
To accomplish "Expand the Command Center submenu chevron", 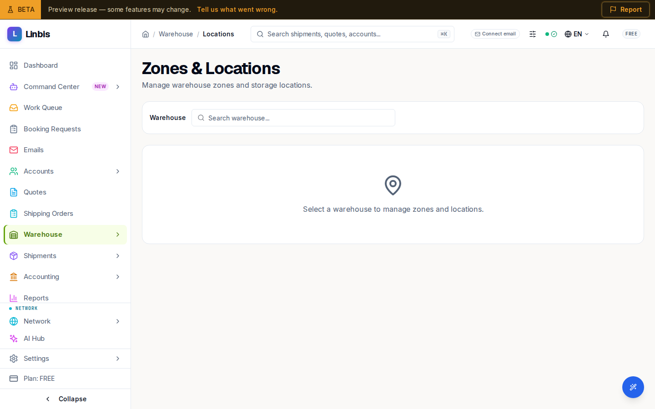I will click(x=118, y=87).
